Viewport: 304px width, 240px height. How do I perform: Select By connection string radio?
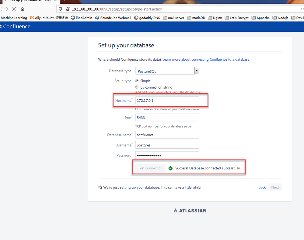[x=137, y=87]
